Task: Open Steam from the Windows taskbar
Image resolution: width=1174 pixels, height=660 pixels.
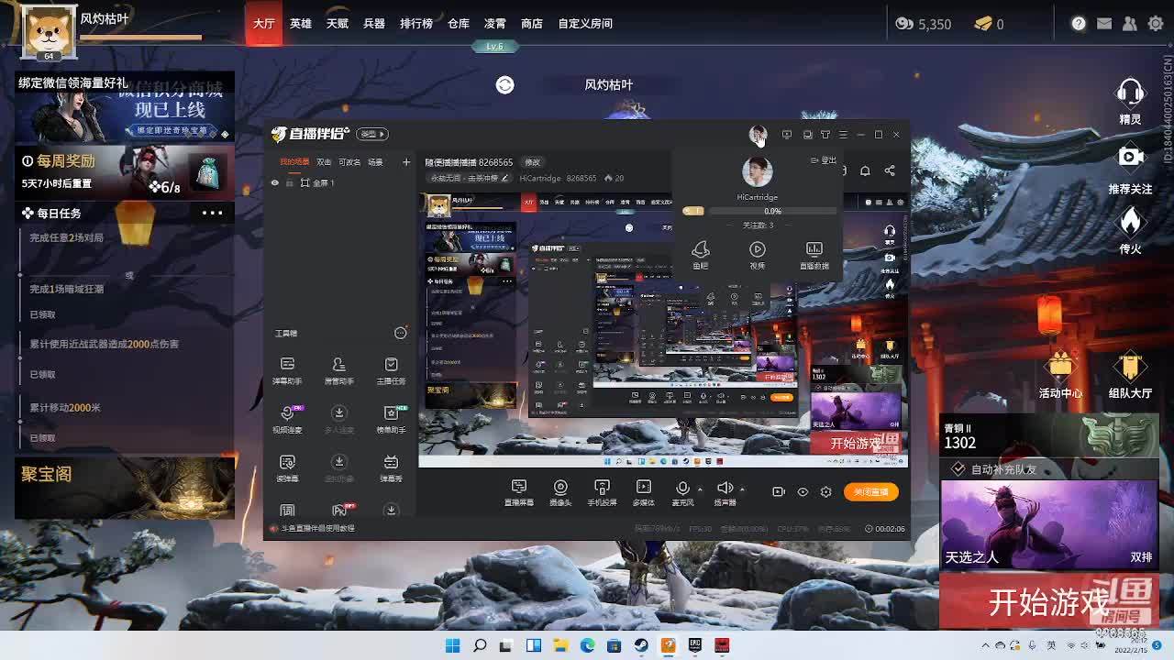Action: tap(641, 645)
